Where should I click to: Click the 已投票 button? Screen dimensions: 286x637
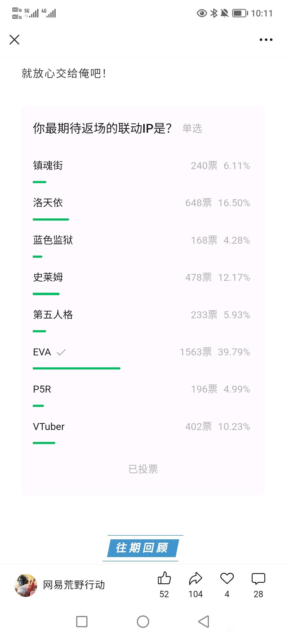143,469
